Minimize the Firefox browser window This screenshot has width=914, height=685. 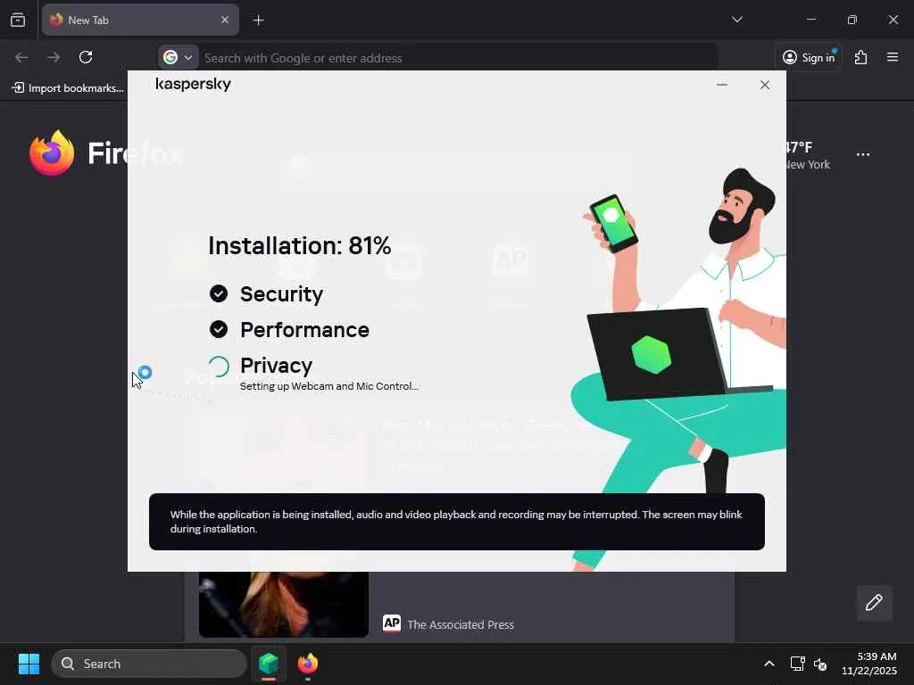click(x=810, y=20)
